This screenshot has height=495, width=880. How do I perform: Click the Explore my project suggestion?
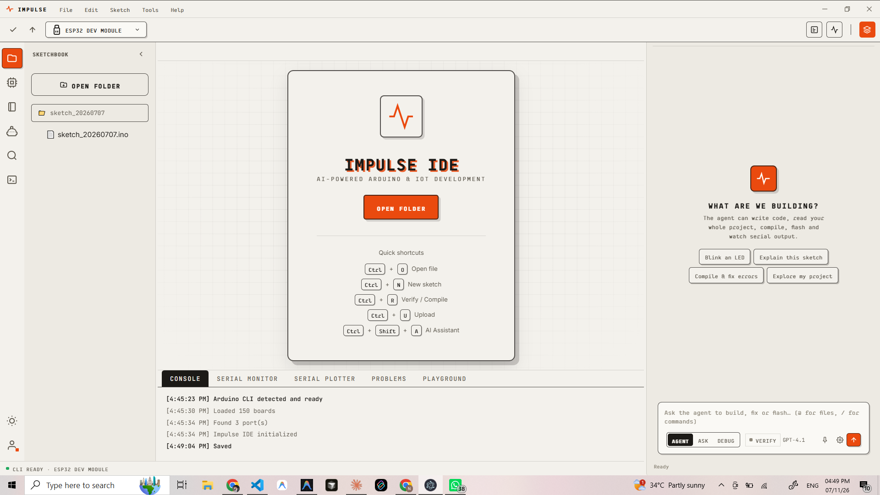pos(802,276)
